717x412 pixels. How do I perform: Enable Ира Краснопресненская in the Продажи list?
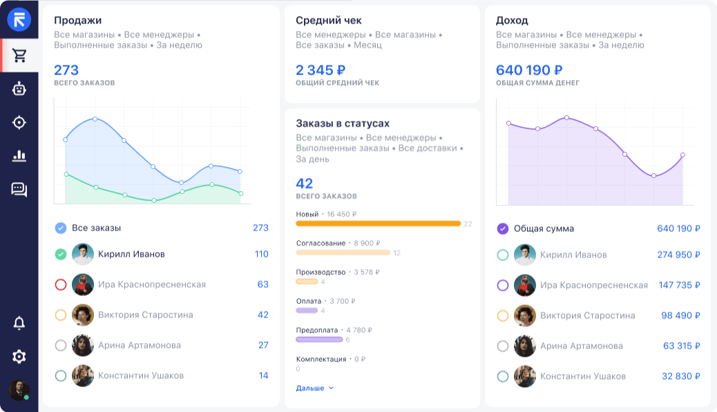point(61,284)
